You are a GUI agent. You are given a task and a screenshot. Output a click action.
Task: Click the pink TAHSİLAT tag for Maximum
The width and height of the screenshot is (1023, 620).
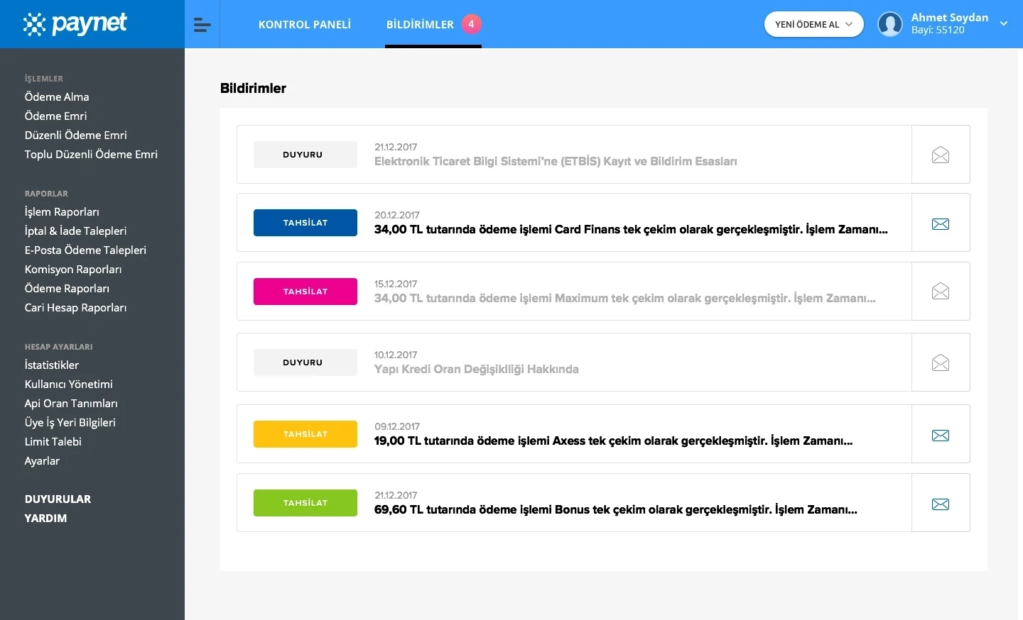[x=305, y=292]
